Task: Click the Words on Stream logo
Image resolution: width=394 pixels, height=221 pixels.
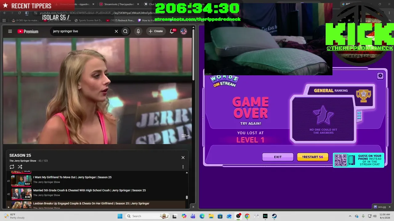Action: tap(224, 81)
